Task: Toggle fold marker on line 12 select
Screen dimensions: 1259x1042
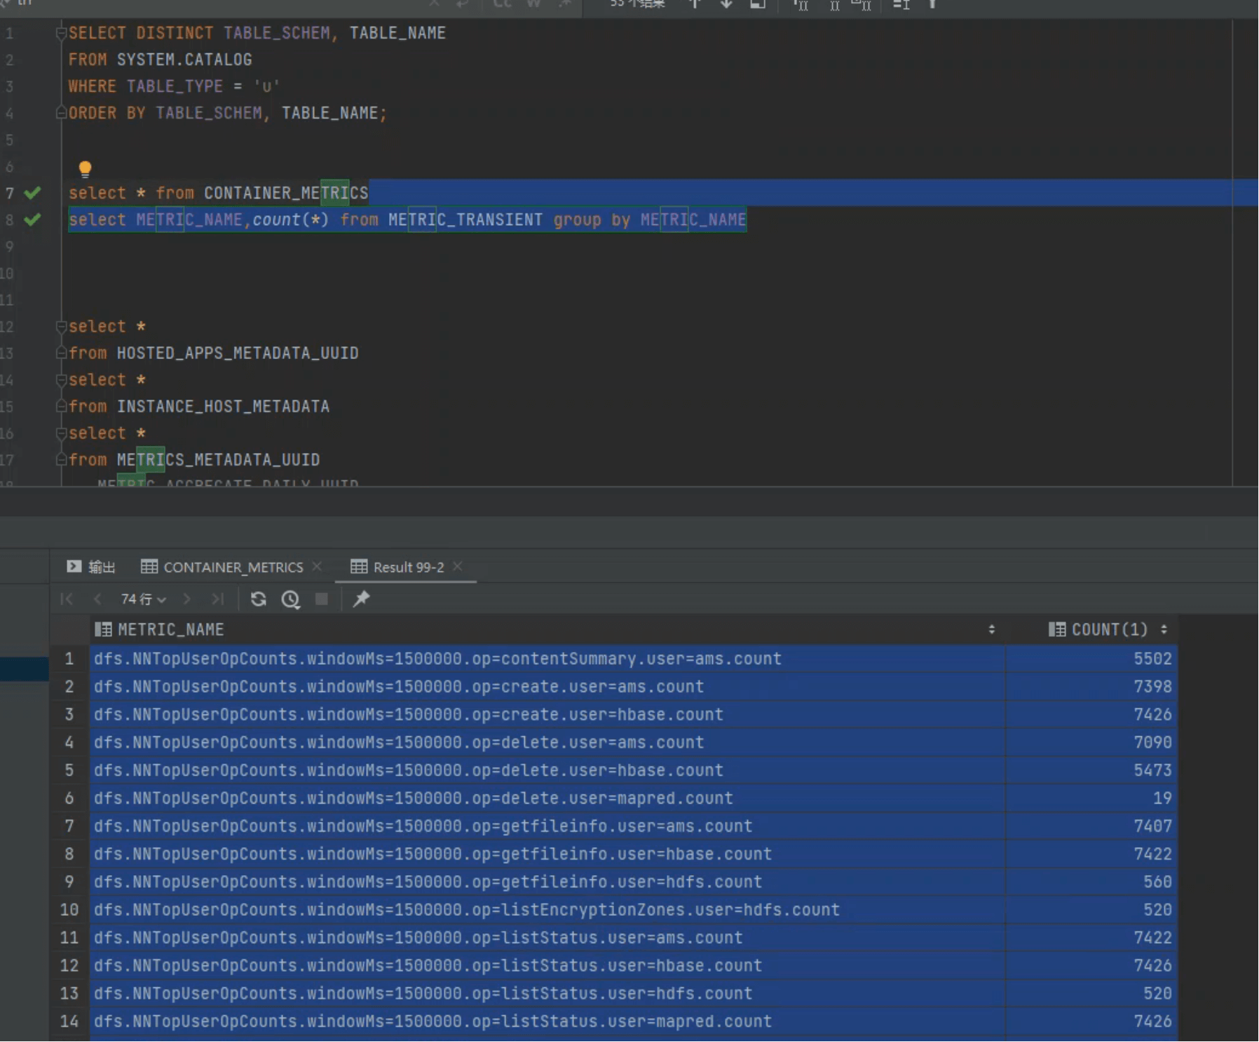Action: tap(61, 327)
